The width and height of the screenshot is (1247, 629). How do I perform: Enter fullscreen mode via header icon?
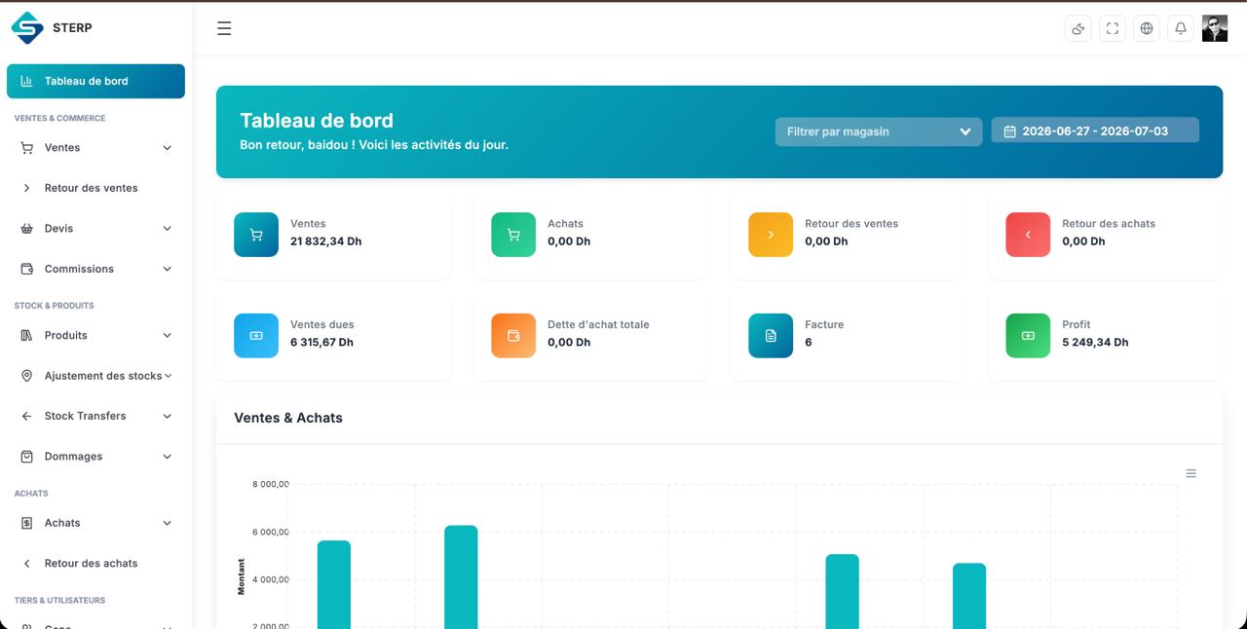(1113, 28)
